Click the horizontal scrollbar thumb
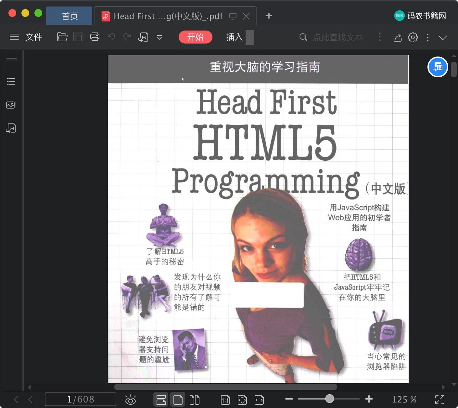 click(226, 387)
